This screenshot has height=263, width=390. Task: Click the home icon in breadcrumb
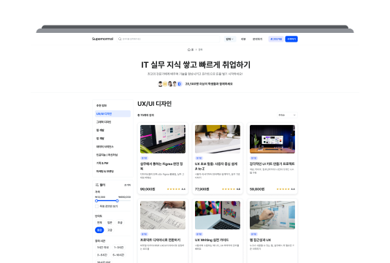point(189,50)
